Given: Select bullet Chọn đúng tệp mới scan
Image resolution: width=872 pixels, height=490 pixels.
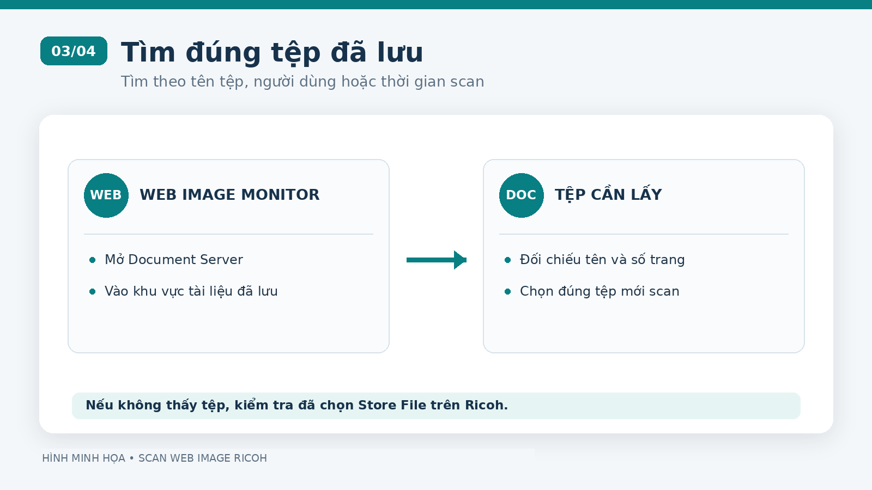Looking at the screenshot, I should 599,291.
